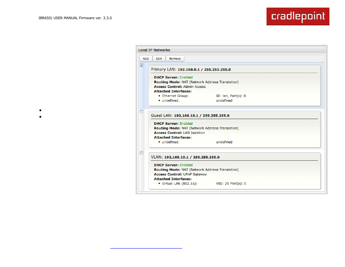Check the Guest LAN checkbox

coord(141,111)
